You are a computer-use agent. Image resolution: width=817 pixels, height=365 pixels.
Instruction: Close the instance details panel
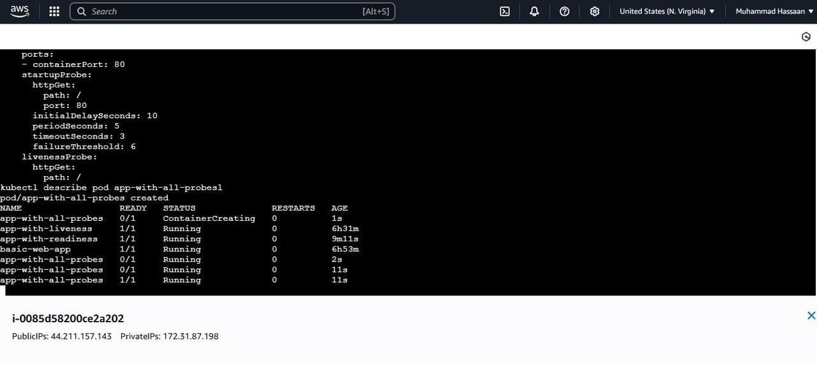tap(811, 315)
